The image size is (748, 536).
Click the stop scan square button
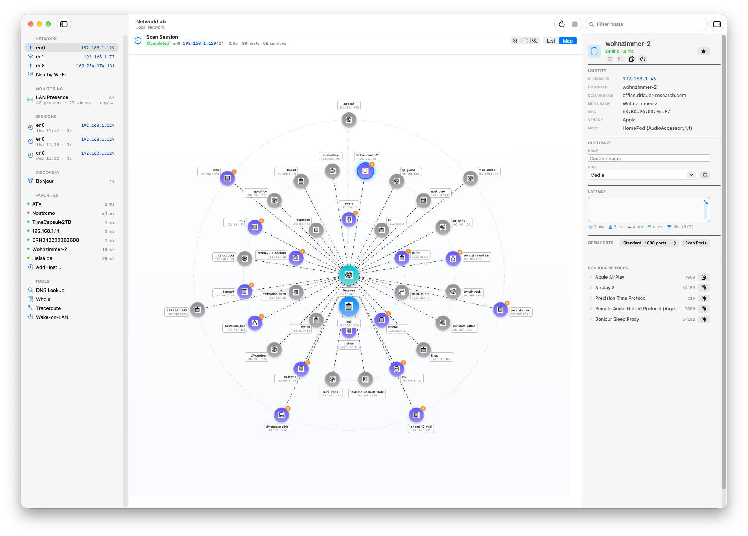click(x=575, y=24)
